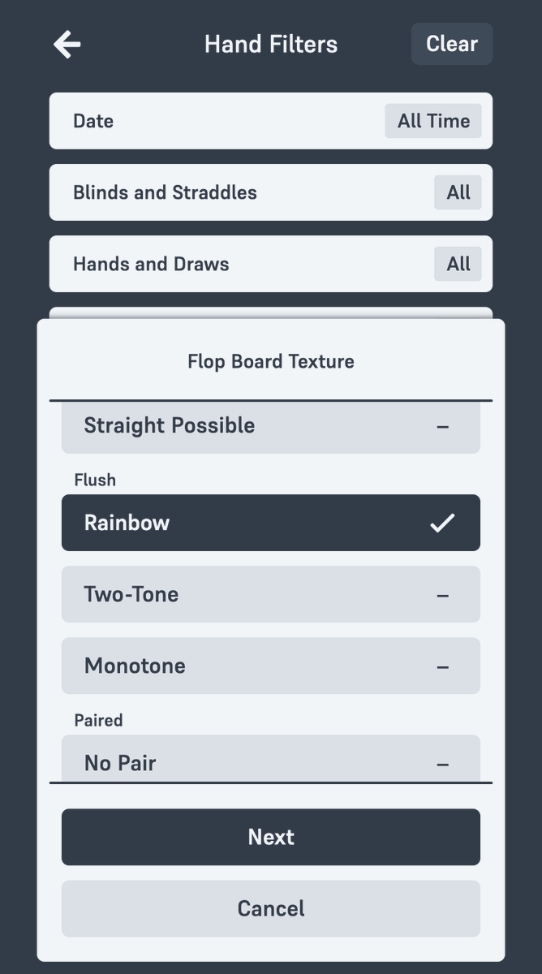This screenshot has height=974, width=542.
Task: Enable the Monotone filter option
Action: (x=271, y=666)
